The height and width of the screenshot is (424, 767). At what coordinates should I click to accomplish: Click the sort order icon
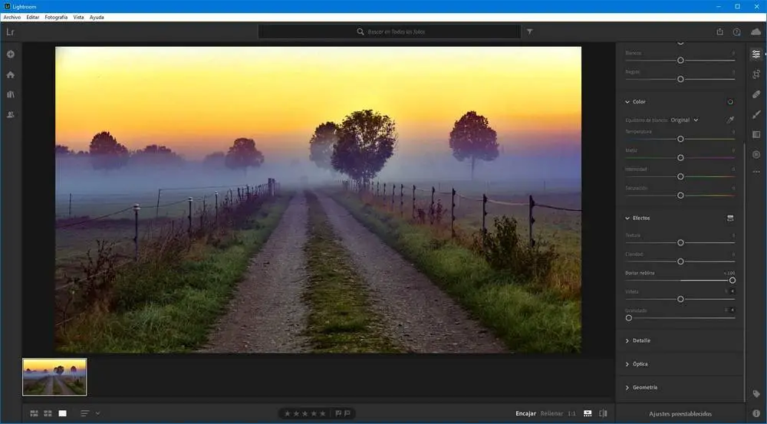click(x=84, y=413)
